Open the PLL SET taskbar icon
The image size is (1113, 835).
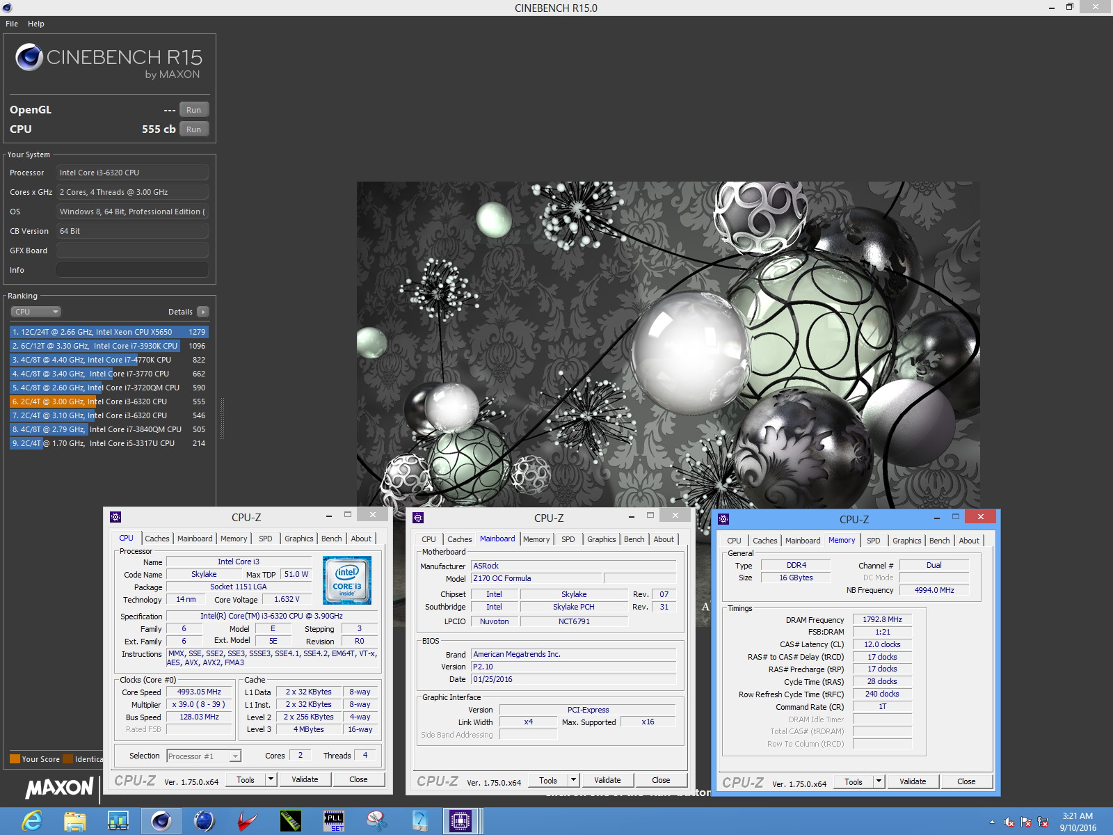pos(334,821)
